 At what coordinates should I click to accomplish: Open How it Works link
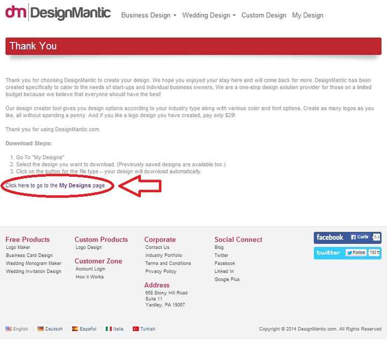(x=90, y=277)
